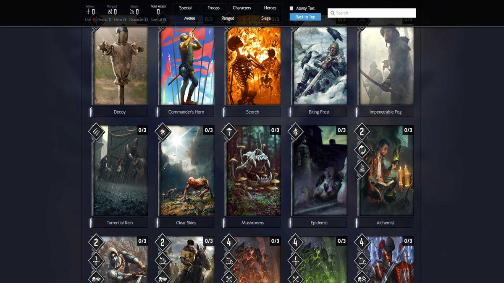The image size is (504, 283).
Task: Toggle the Troops filter
Action: (214, 8)
